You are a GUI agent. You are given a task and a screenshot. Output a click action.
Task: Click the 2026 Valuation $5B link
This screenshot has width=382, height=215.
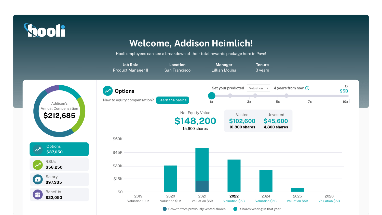[329, 201]
